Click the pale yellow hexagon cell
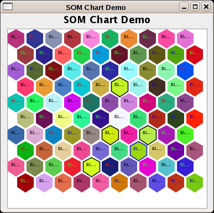This screenshot has height=213, width=214. tap(63, 119)
